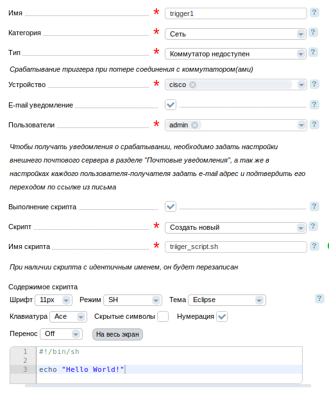Open help icon beside Устройство
Screen dimensions: 329x393
(314, 84)
